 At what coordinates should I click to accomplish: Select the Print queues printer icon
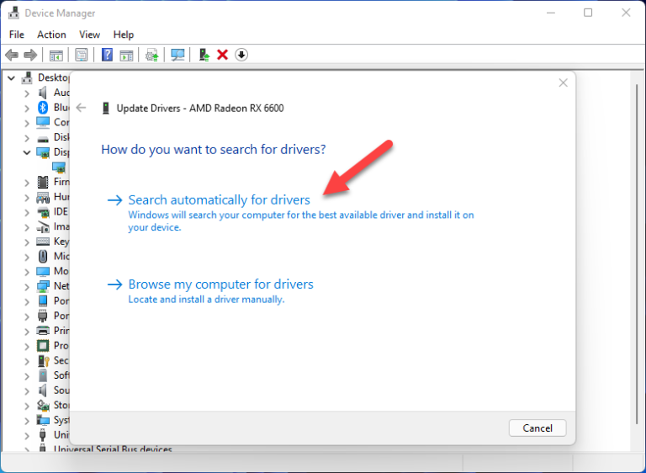coord(43,331)
